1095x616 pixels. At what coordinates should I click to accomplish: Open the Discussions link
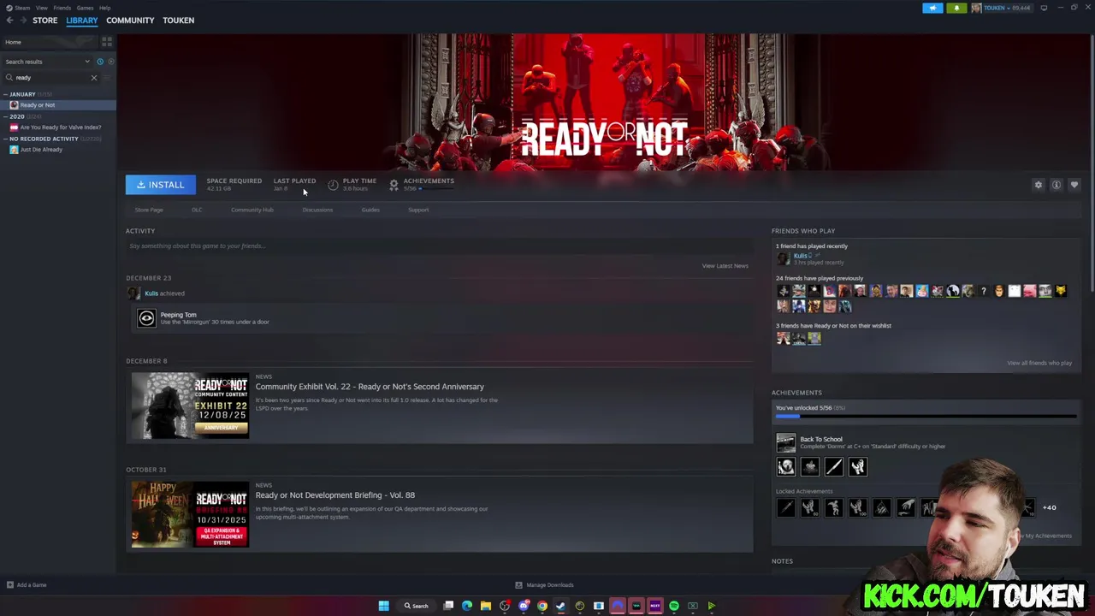click(x=317, y=210)
